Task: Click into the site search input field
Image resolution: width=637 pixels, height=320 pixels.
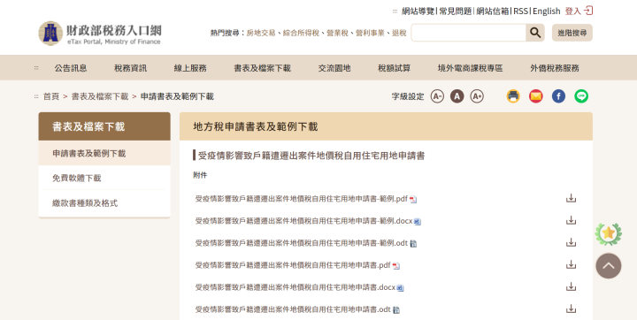Action: [468, 33]
